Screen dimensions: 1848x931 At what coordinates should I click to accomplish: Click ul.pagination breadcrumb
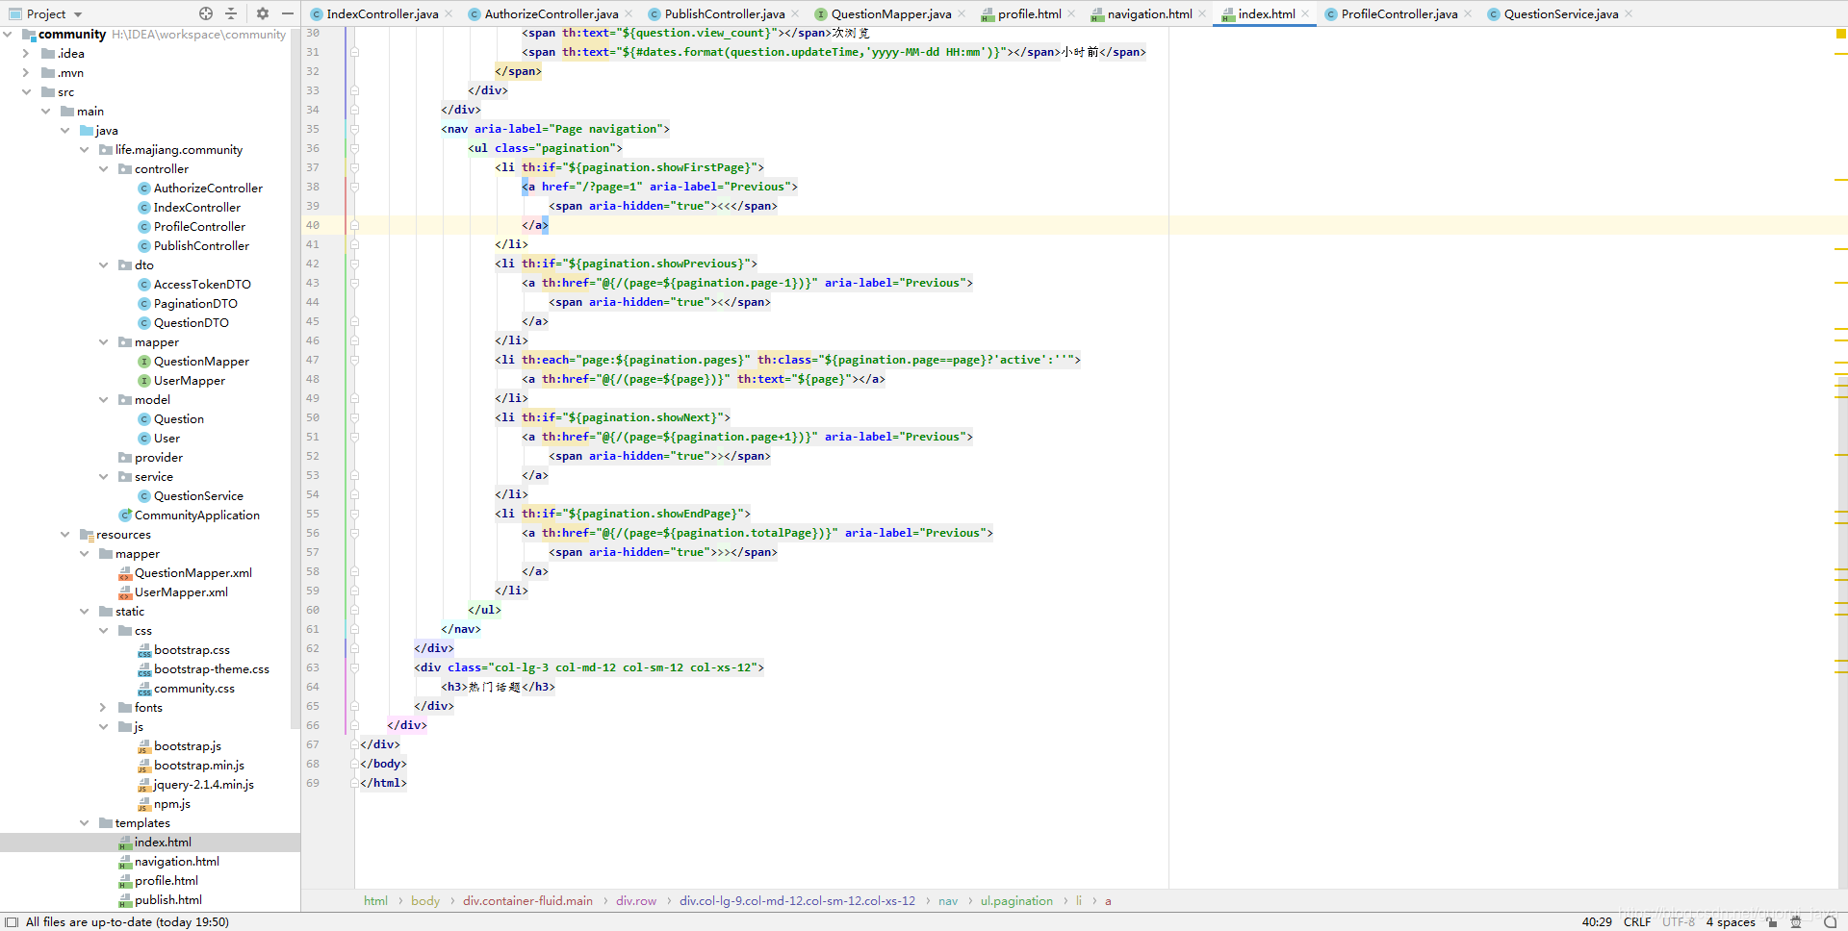coord(1016,901)
